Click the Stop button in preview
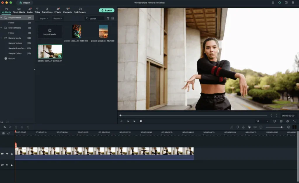Screen dimensions: 299x183 141,121
